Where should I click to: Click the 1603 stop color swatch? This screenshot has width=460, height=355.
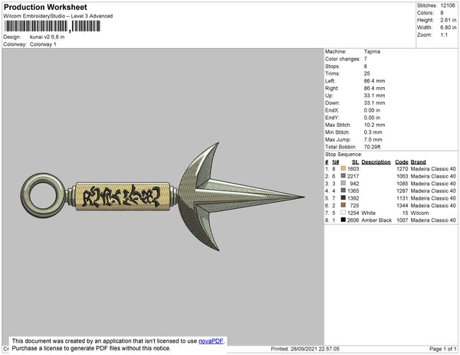(343, 168)
